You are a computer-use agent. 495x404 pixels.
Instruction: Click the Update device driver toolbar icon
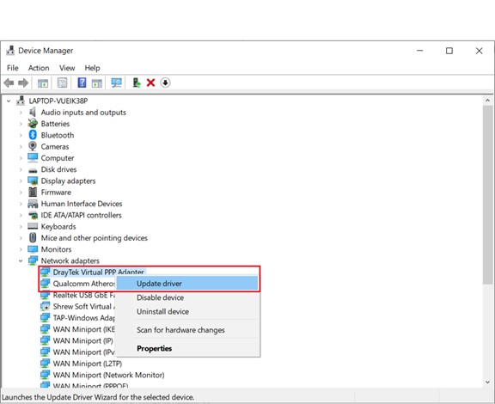(137, 83)
